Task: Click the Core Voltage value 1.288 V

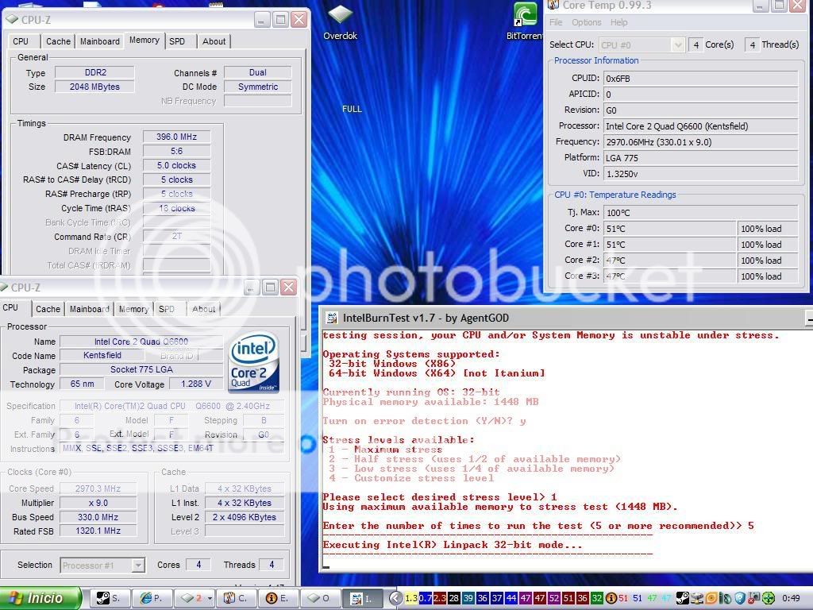Action: point(196,384)
